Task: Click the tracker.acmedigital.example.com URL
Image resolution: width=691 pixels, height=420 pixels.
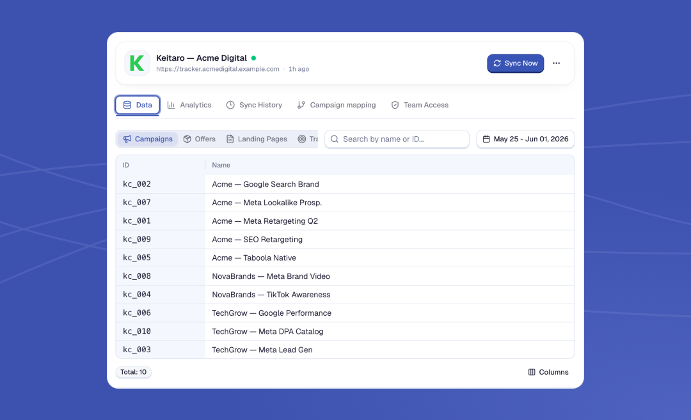Action: pyautogui.click(x=218, y=69)
